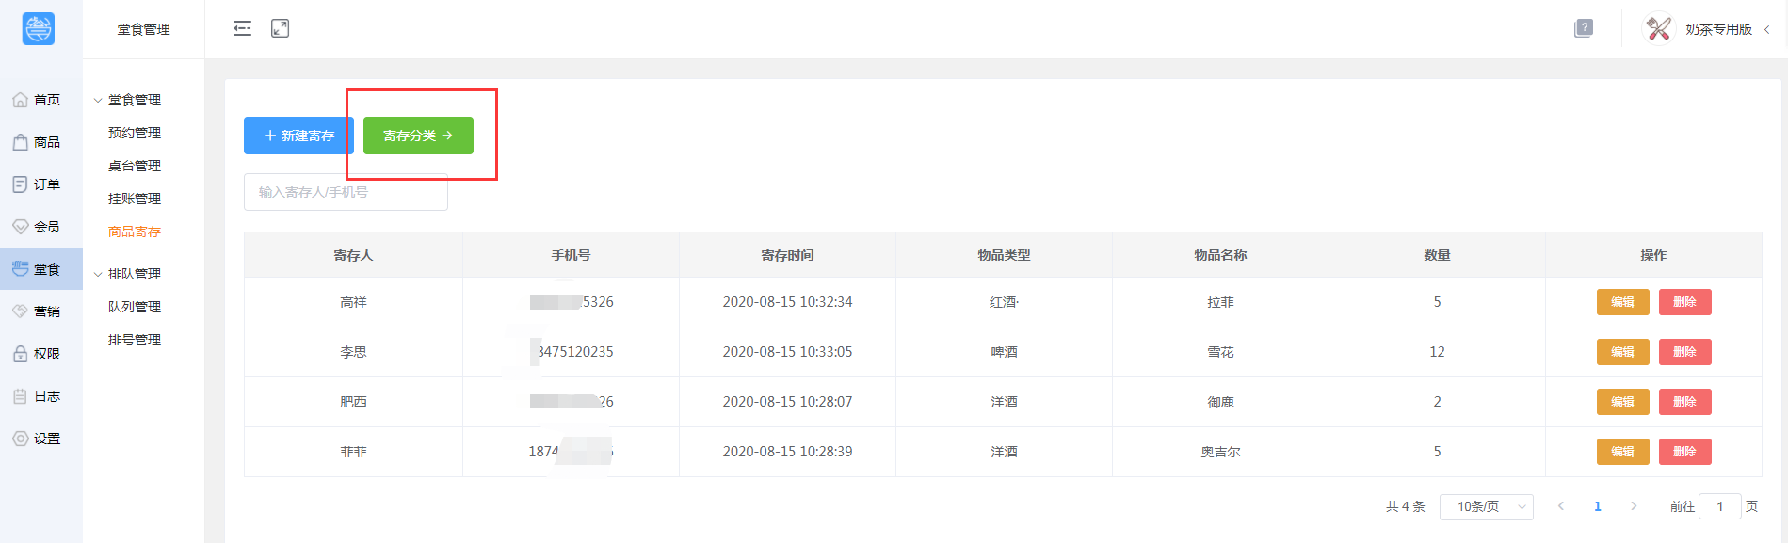
Task: Open the 10条/页 page size dropdown
Action: click(1486, 506)
